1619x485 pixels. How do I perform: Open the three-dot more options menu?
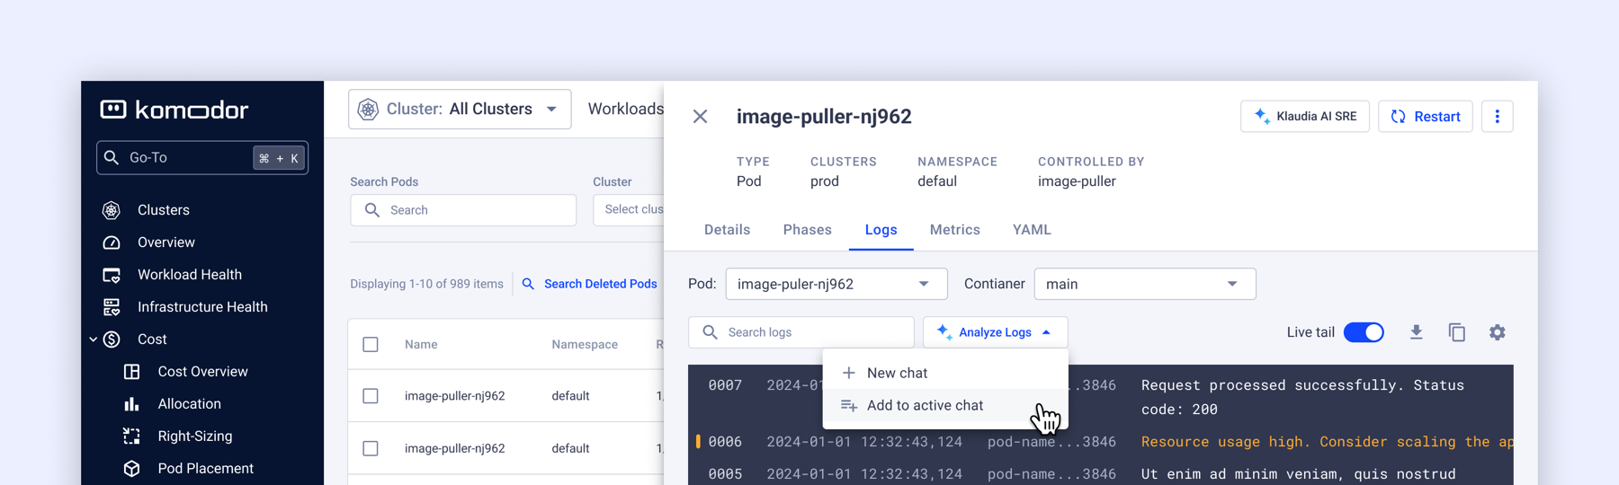pos(1498,117)
